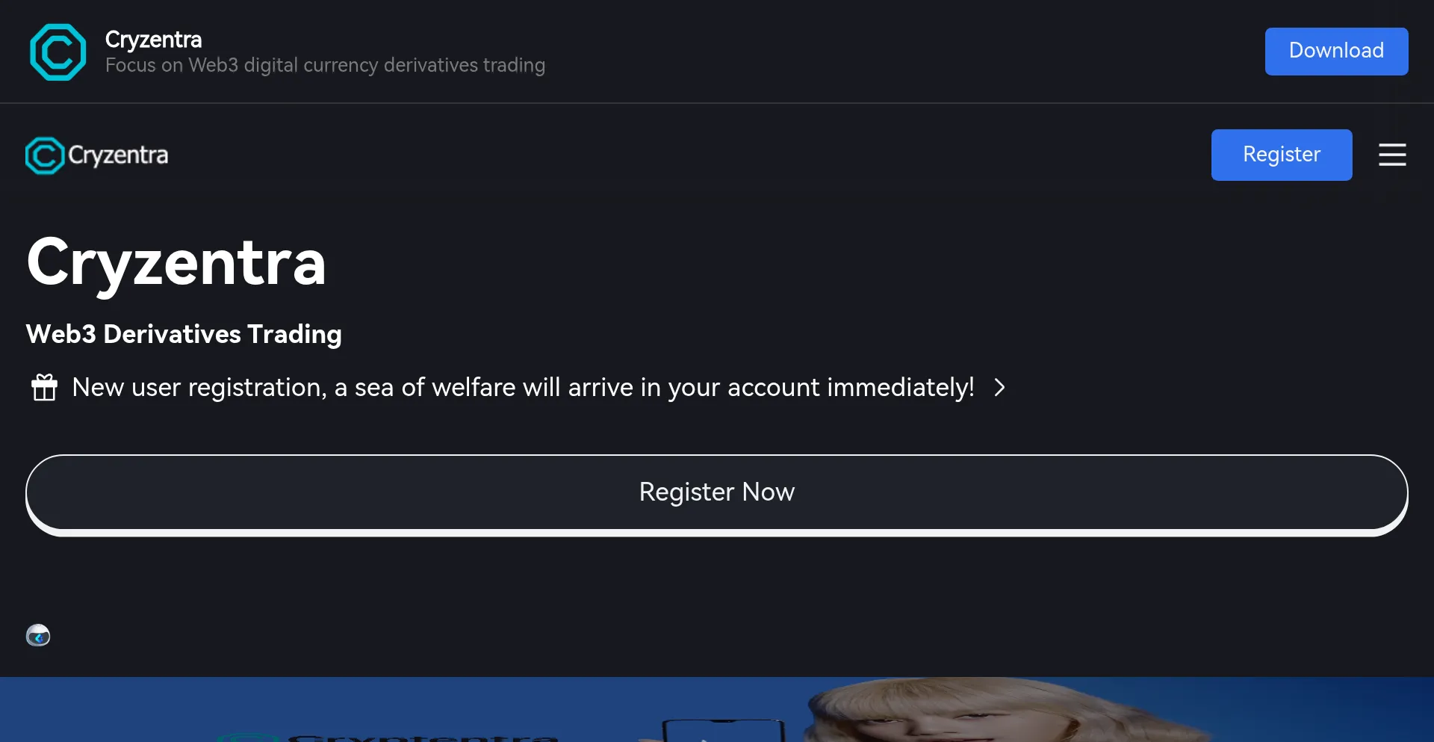The width and height of the screenshot is (1434, 742).
Task: Click the Cryzentra app name in top banner
Action: point(153,39)
